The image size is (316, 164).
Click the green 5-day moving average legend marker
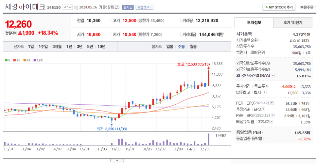tap(7, 60)
